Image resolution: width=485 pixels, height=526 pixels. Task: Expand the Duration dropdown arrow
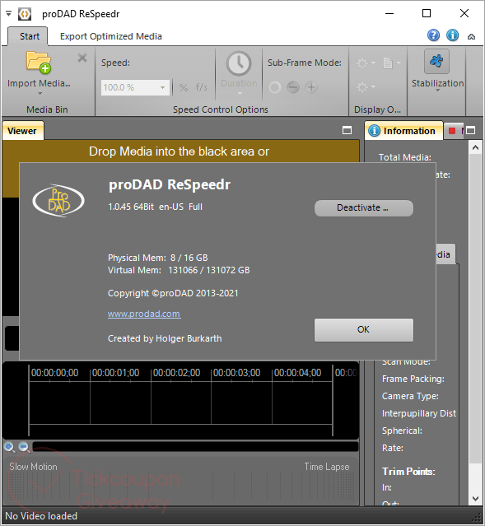240,93
